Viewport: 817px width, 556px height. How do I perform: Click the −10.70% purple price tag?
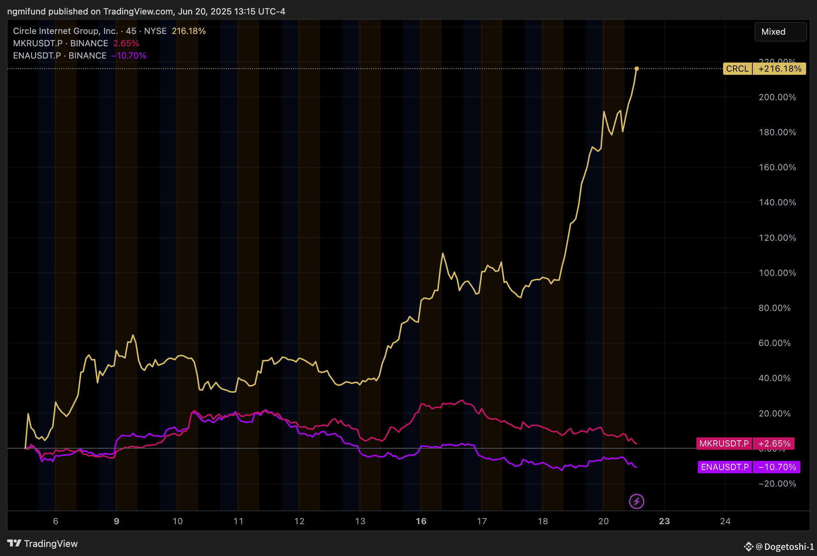777,467
